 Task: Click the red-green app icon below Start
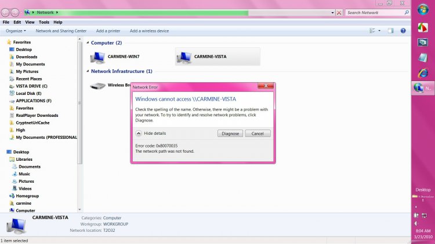pyautogui.click(x=423, y=27)
